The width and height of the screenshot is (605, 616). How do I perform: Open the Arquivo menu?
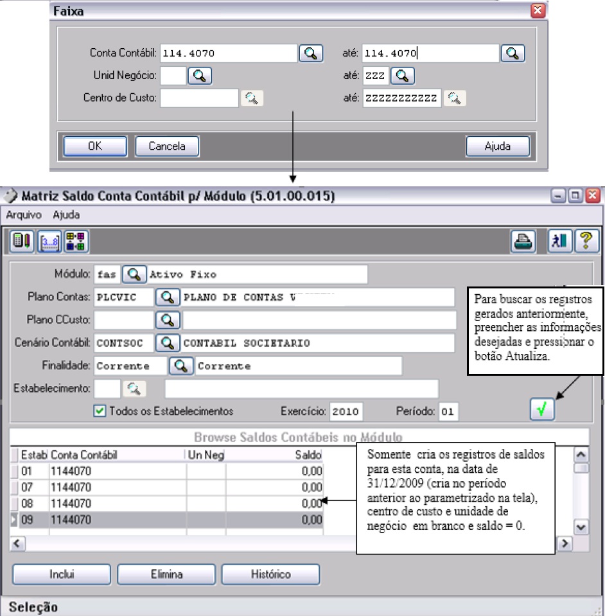click(x=24, y=215)
